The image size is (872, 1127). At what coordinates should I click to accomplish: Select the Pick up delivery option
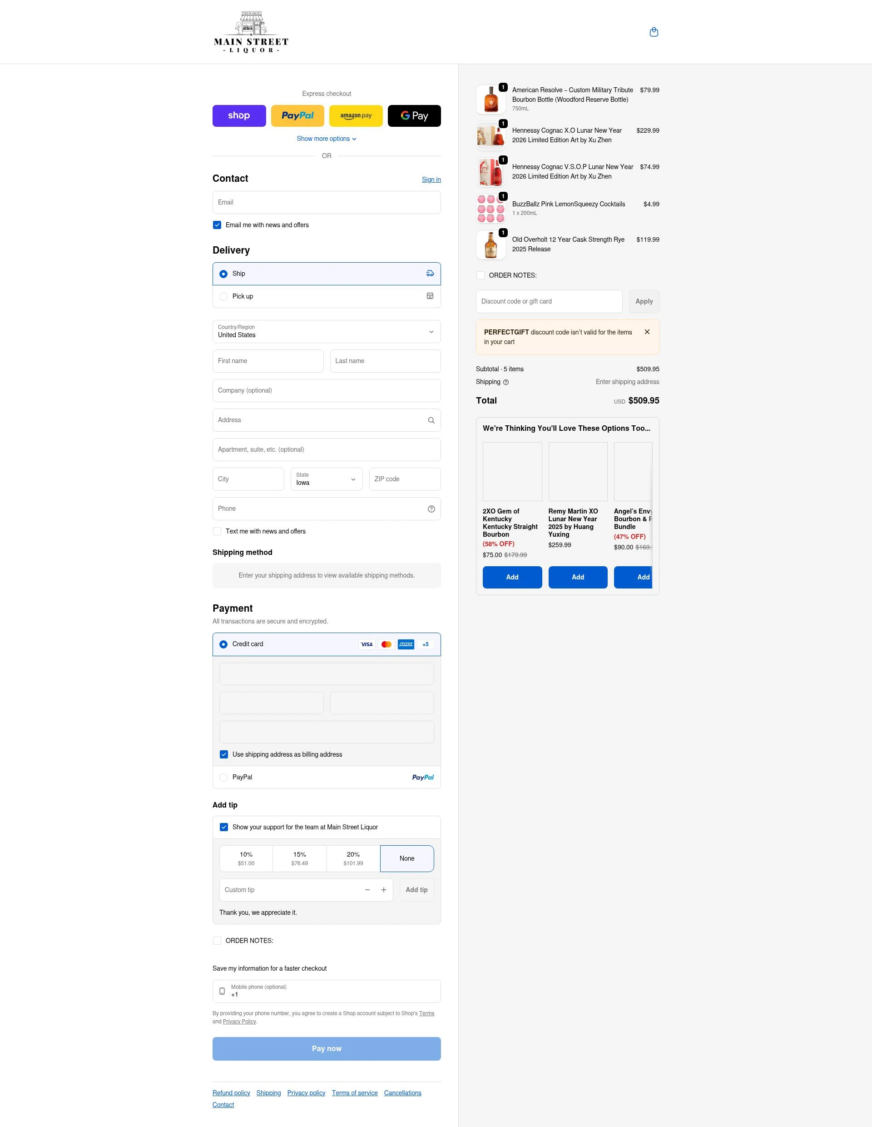point(223,297)
